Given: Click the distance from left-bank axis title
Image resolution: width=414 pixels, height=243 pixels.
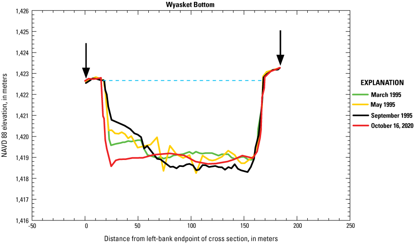Looking at the screenshot, I should (191, 238).
